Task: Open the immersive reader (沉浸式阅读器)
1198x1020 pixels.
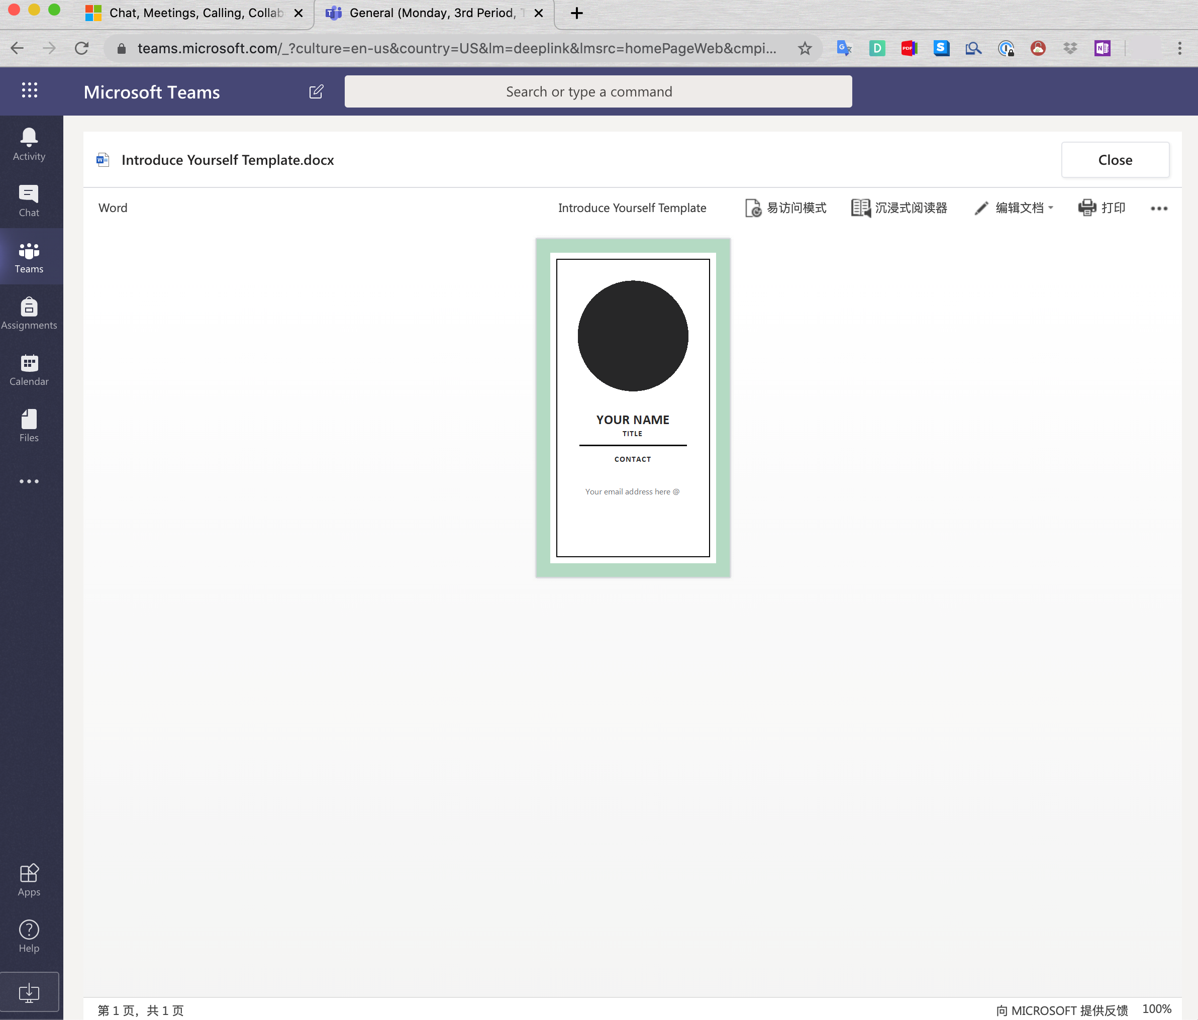Action: pyautogui.click(x=899, y=208)
